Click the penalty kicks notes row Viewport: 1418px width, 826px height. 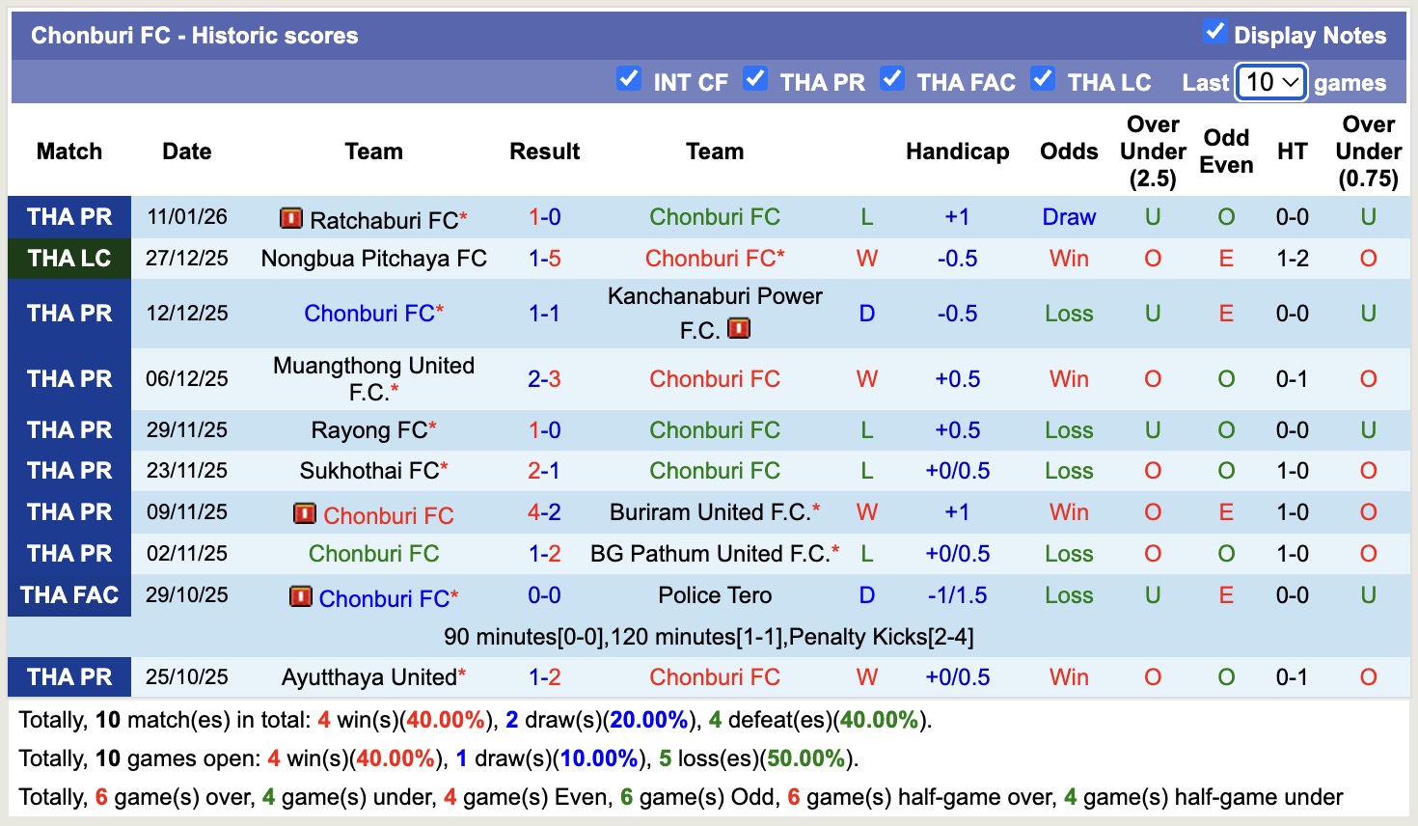click(x=708, y=637)
